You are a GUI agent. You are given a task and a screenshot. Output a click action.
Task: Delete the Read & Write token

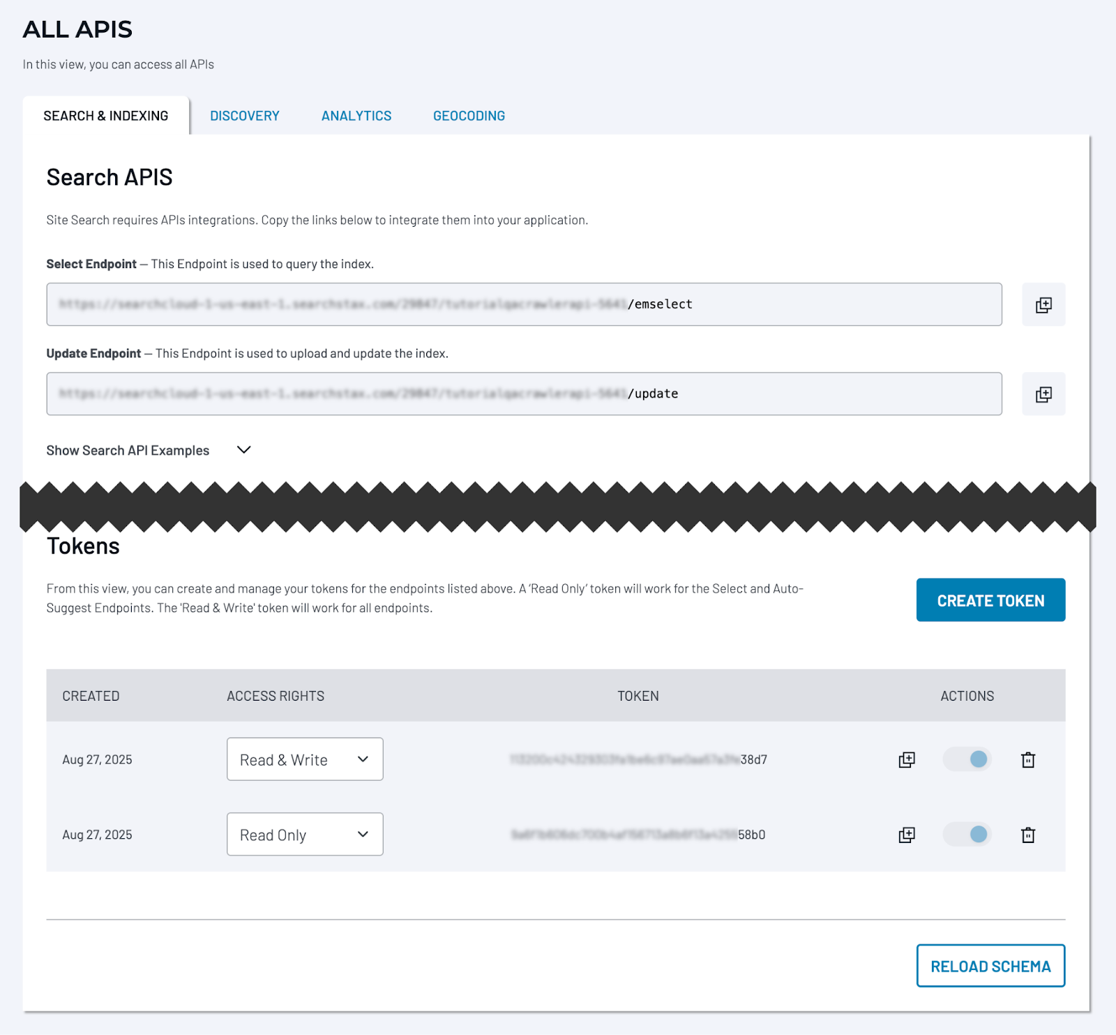[1027, 759]
